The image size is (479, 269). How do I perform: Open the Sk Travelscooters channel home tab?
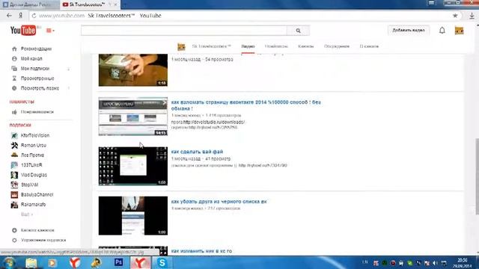tap(211, 46)
